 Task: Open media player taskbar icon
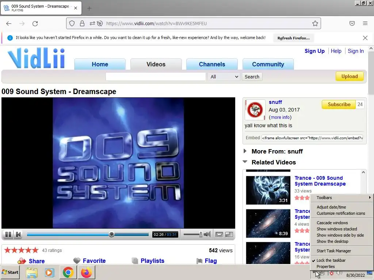(49, 273)
